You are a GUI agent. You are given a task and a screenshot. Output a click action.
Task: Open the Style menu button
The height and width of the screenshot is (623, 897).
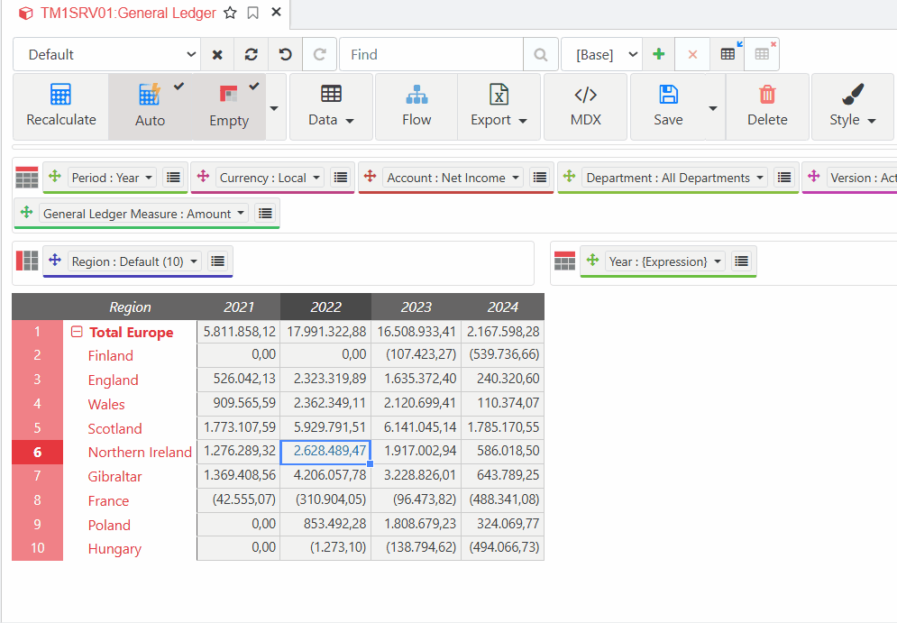[852, 105]
